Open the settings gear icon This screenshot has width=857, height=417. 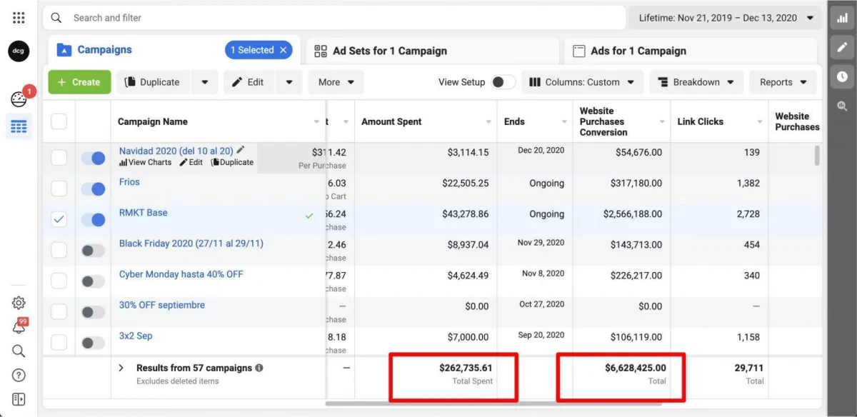click(19, 303)
